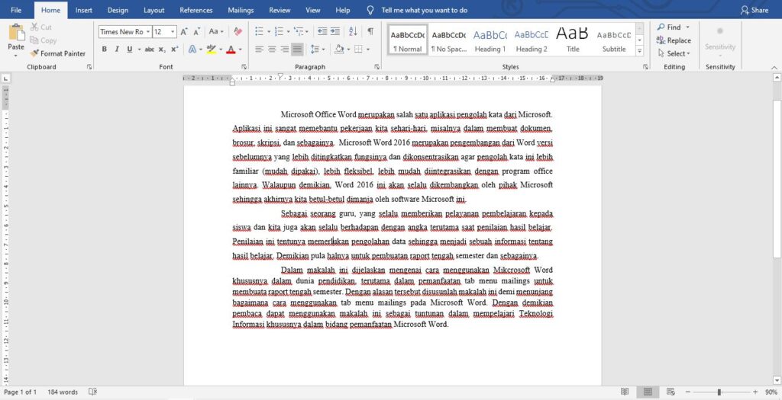Toggle Bold formatting
Image resolution: width=782 pixels, height=400 pixels.
[104, 50]
